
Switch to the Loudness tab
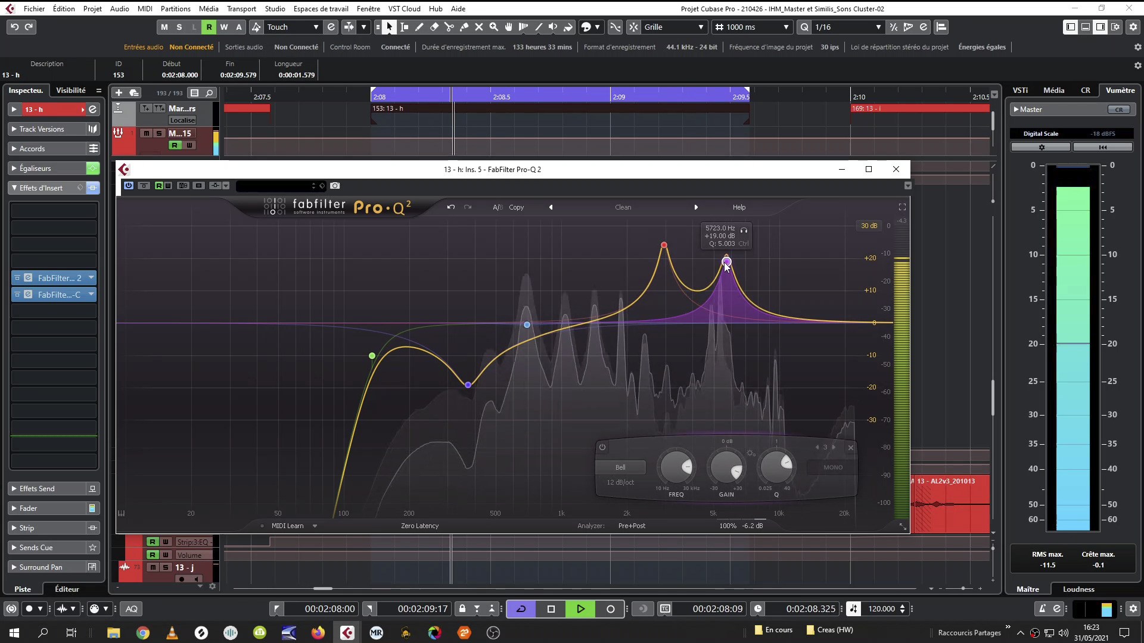coord(1078,589)
